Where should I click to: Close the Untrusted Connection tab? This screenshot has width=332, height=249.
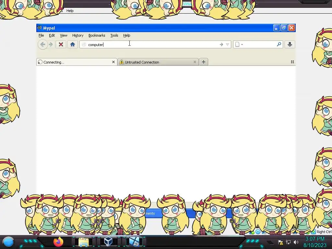click(195, 62)
